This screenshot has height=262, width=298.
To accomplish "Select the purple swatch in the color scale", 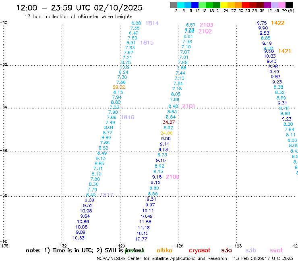I will click(267, 5).
